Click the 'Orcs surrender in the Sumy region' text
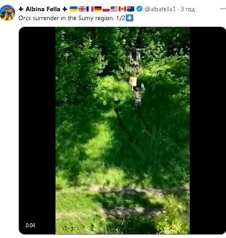 [66, 18]
